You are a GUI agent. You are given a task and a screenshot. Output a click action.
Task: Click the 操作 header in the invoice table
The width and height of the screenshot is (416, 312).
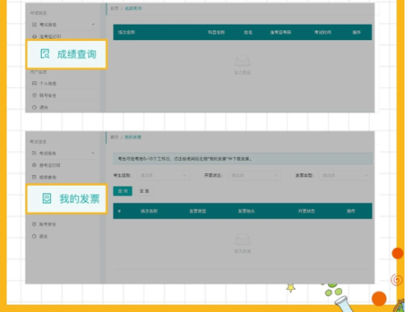[x=351, y=211]
